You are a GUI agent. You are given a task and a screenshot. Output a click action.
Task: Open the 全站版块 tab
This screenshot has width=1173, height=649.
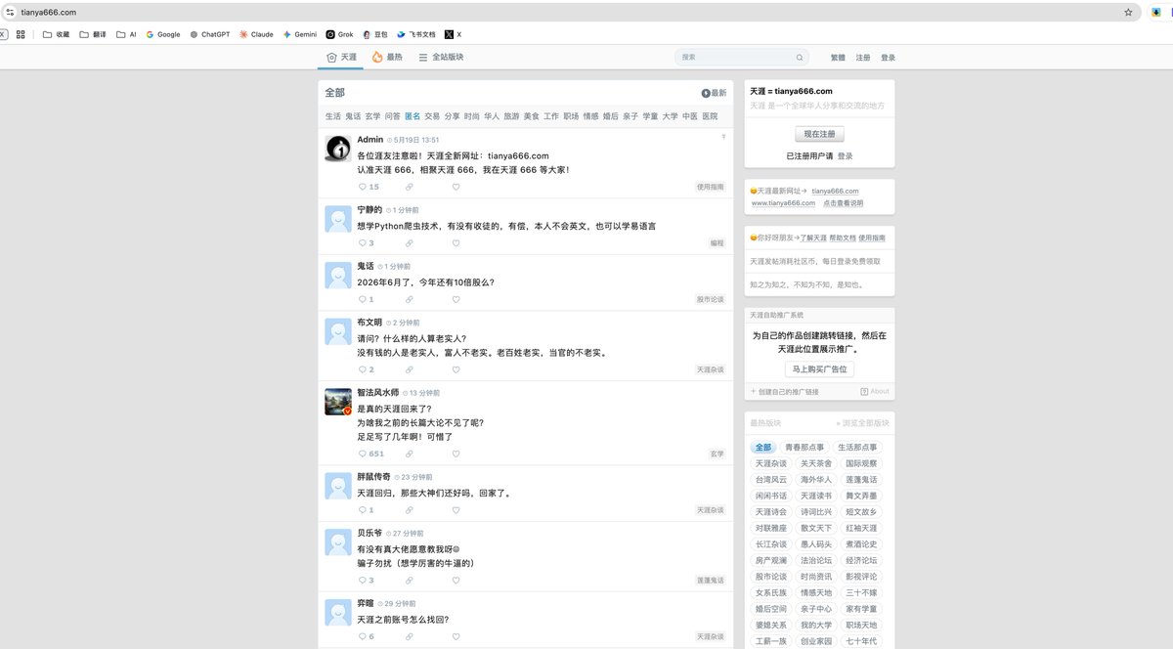tap(441, 58)
